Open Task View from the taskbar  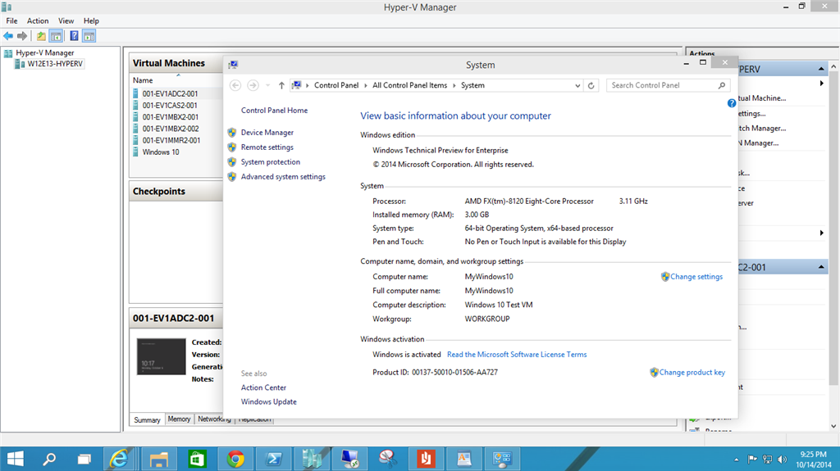coord(84,459)
